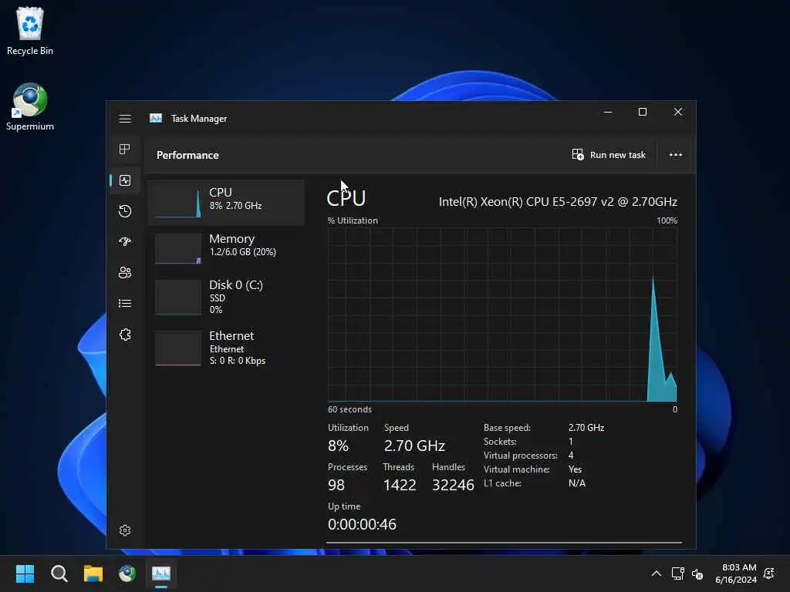Show hidden system tray icons

(x=656, y=573)
